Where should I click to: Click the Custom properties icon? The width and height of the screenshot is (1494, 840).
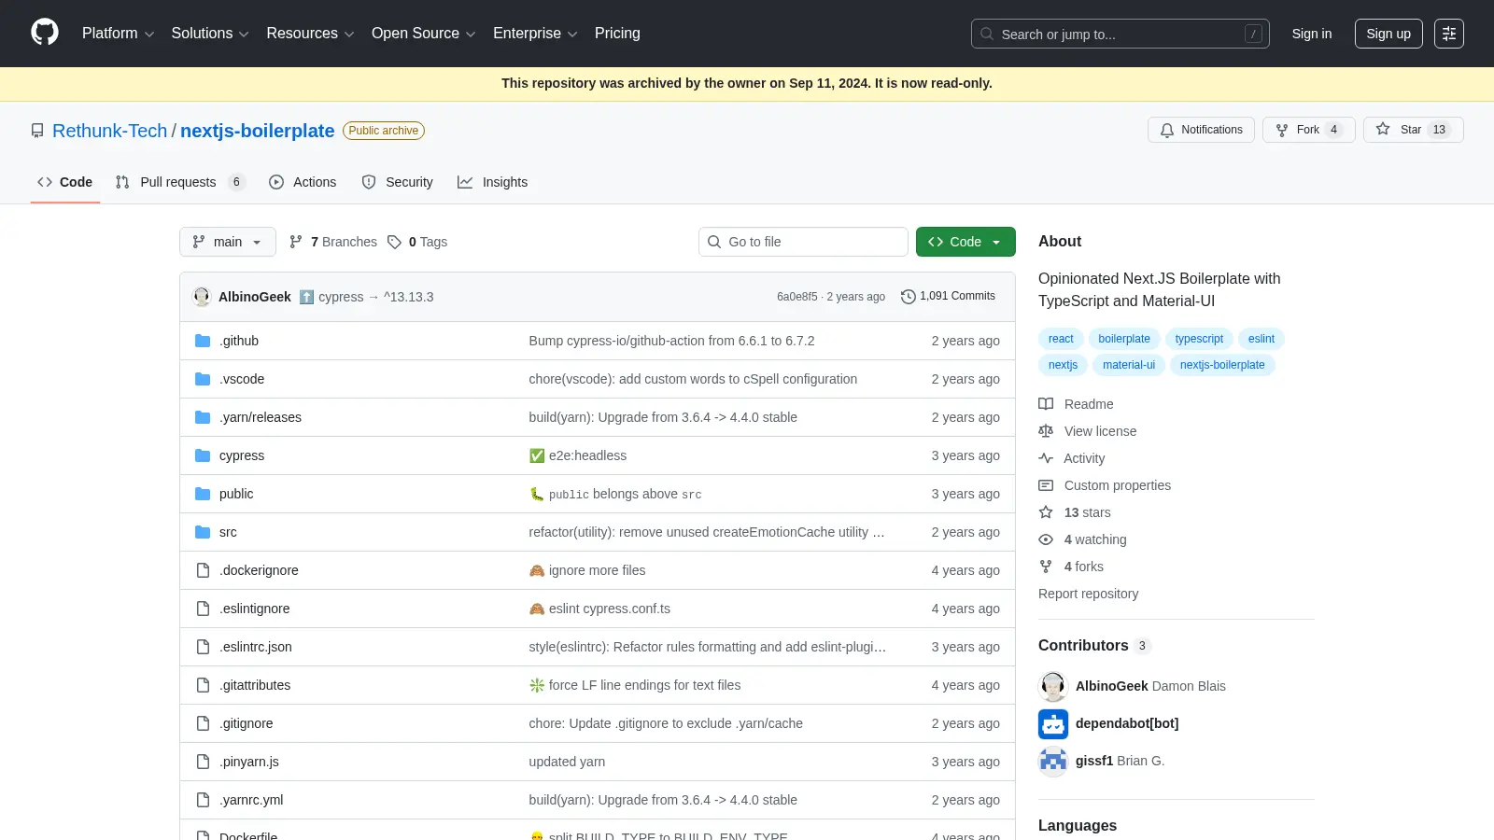point(1046,485)
